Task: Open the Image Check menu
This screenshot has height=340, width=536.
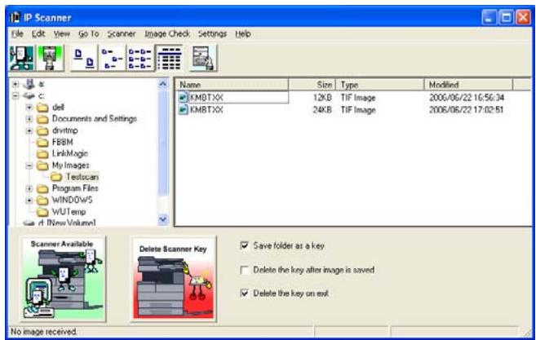Action: (x=166, y=33)
